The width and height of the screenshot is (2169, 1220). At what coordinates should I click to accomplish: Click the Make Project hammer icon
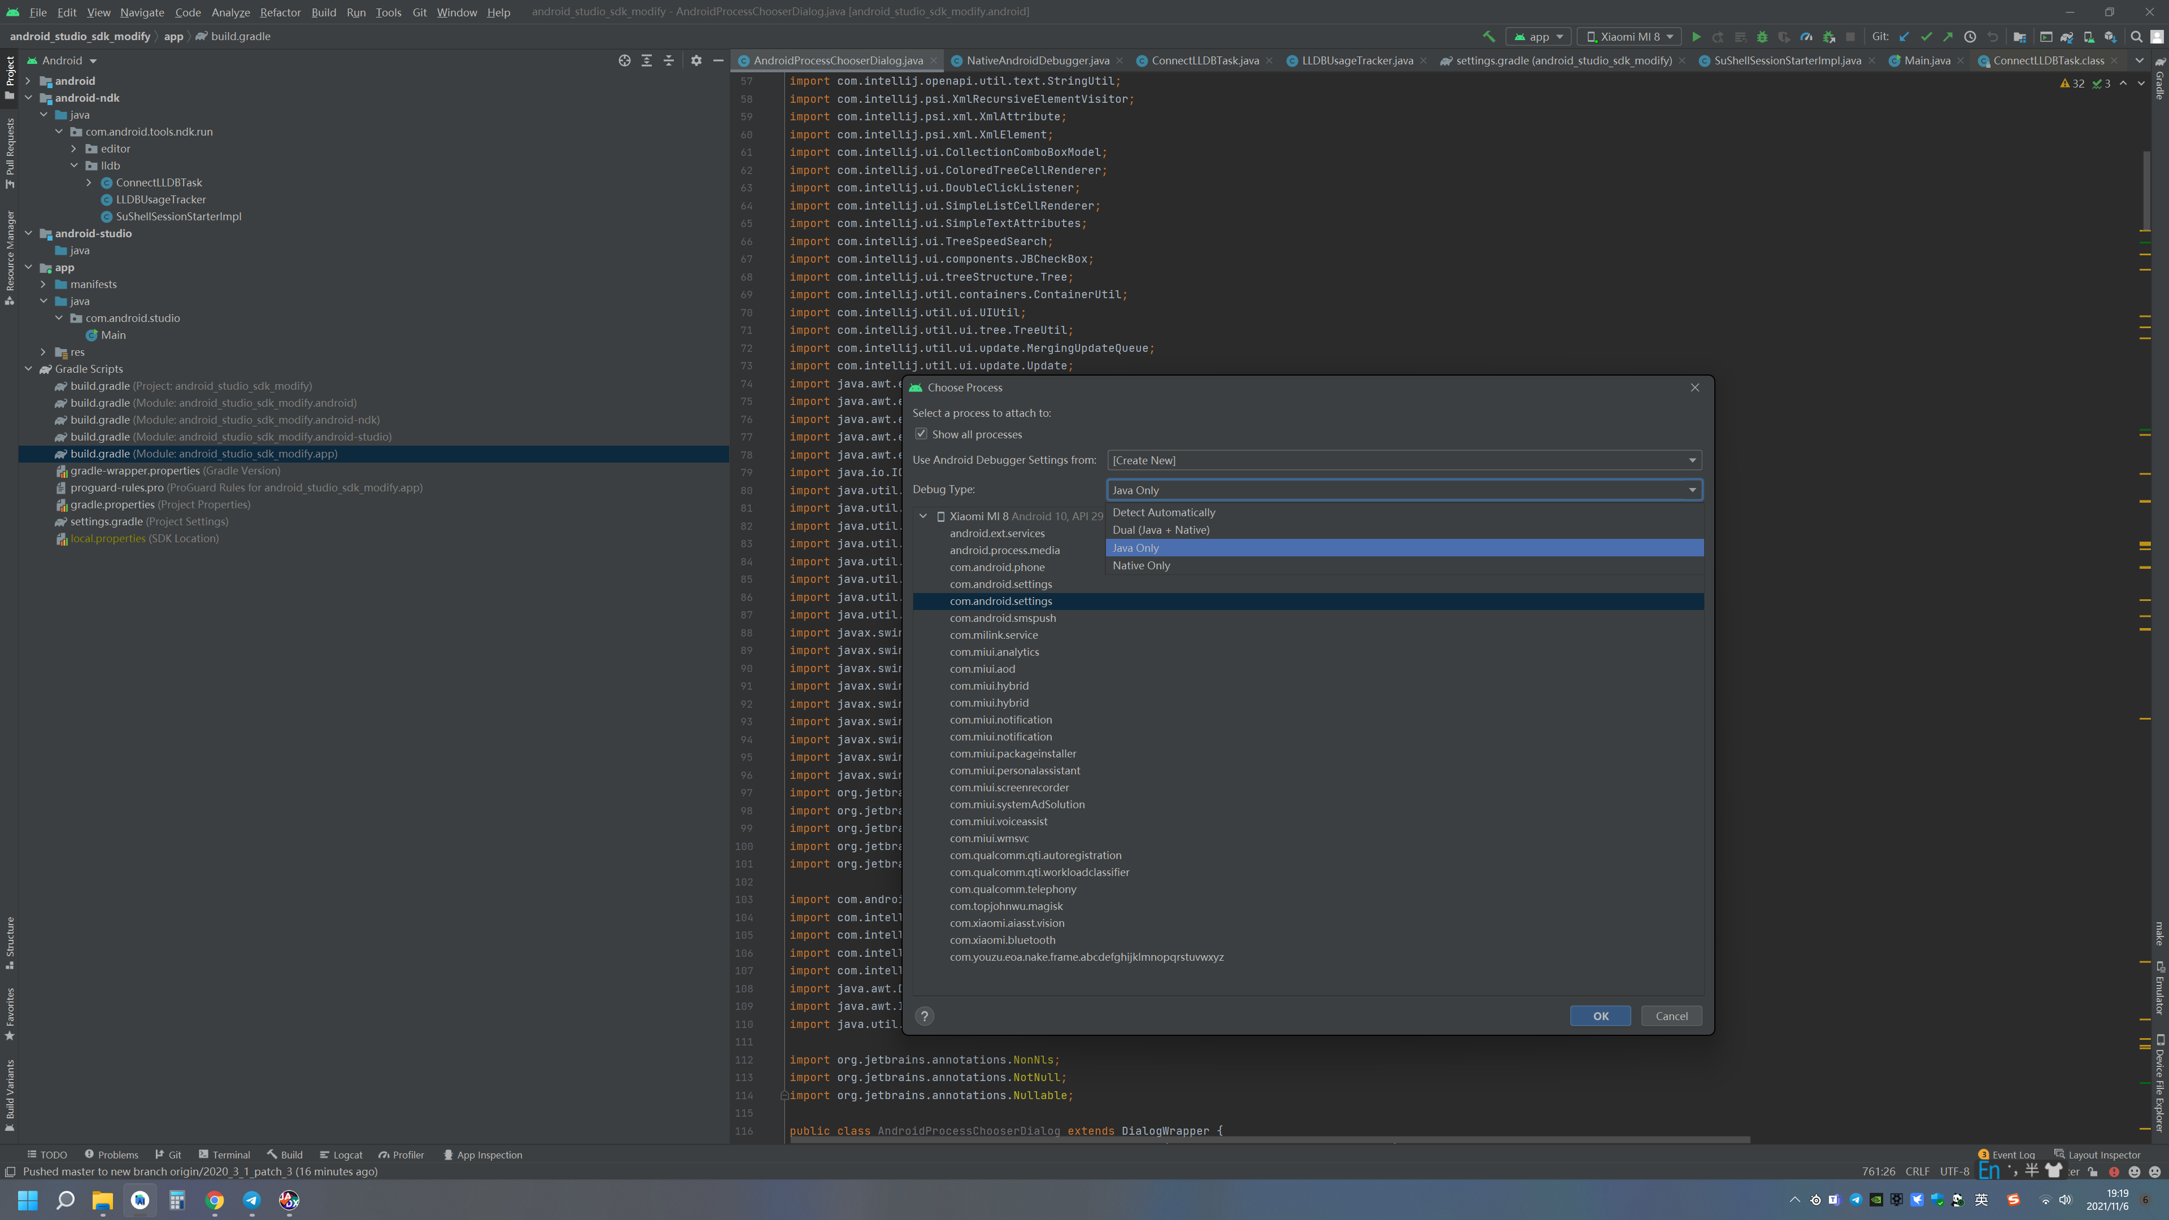point(1489,36)
